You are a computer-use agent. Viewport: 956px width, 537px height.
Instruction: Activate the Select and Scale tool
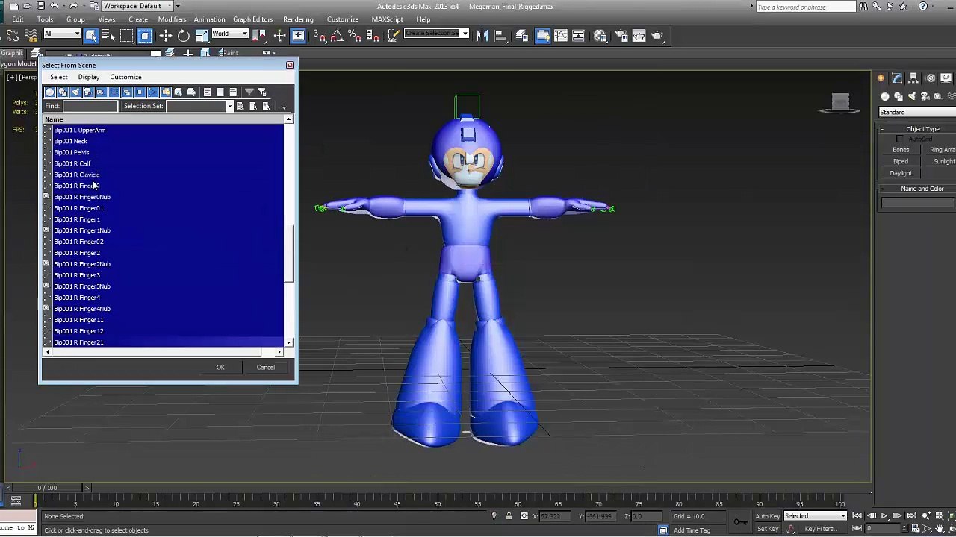202,35
